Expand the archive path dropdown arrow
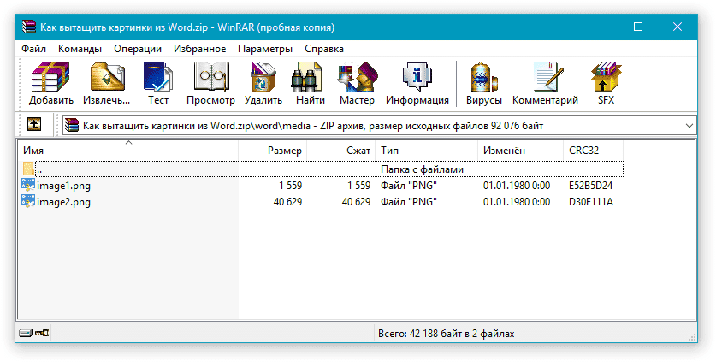716x362 pixels. click(690, 126)
